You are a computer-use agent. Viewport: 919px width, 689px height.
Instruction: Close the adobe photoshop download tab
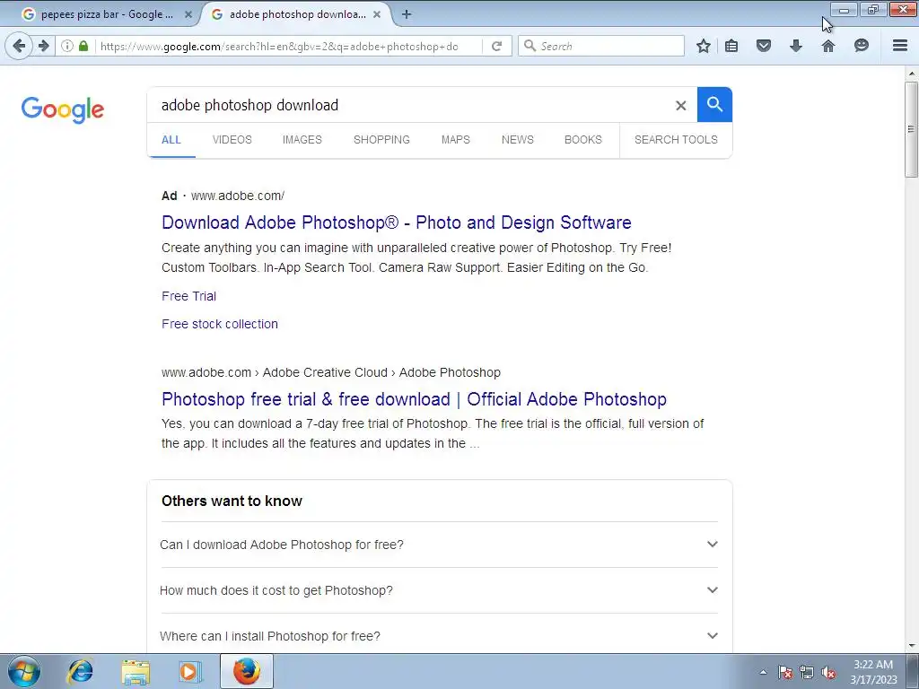(377, 14)
